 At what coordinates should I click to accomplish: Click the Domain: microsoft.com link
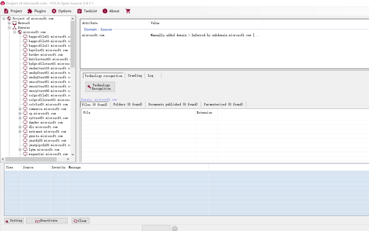click(99, 99)
